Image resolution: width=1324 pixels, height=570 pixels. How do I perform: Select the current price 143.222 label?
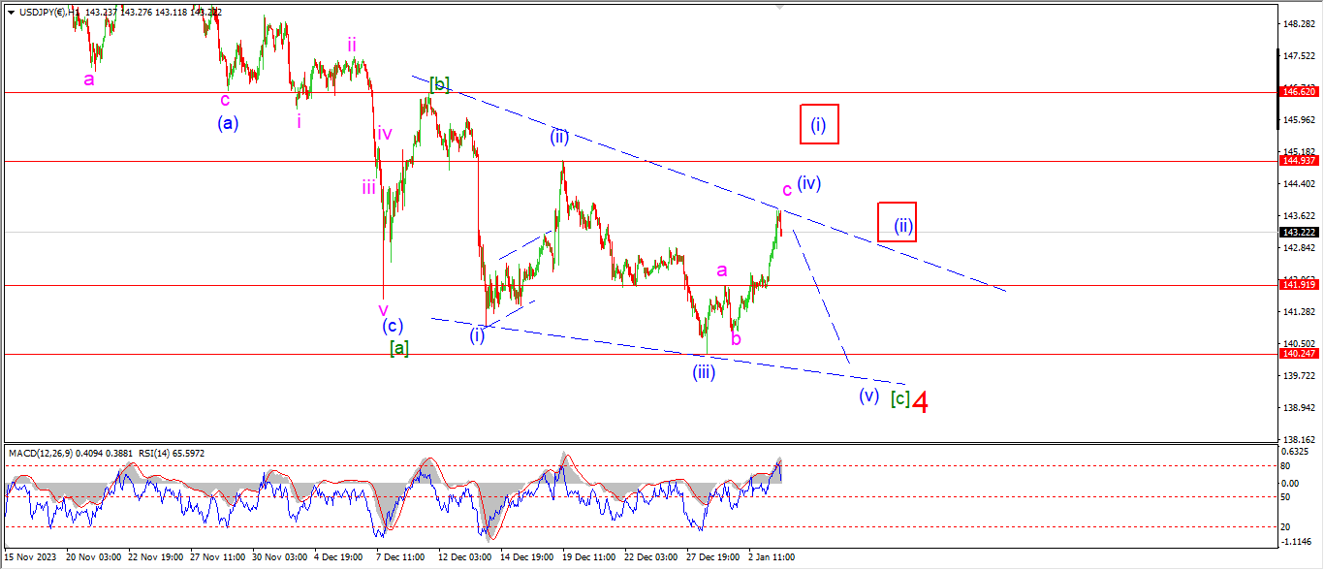[x=1297, y=233]
